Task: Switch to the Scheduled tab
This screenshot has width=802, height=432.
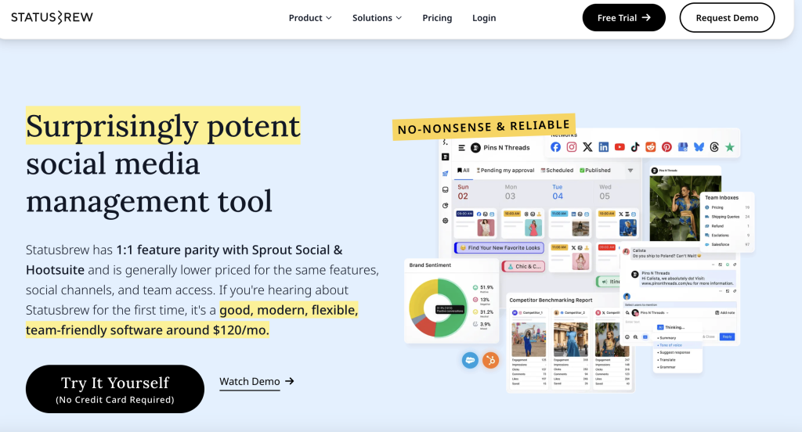Action: [x=557, y=171]
